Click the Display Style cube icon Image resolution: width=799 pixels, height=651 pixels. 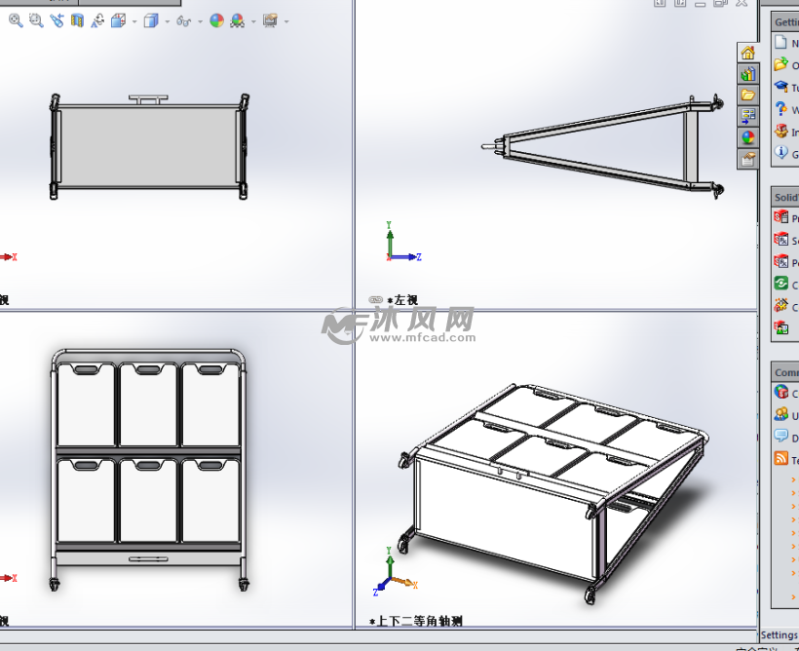(150, 20)
